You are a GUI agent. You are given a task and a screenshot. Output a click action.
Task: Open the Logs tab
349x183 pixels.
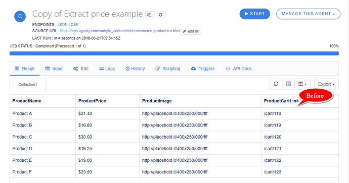coord(107,69)
